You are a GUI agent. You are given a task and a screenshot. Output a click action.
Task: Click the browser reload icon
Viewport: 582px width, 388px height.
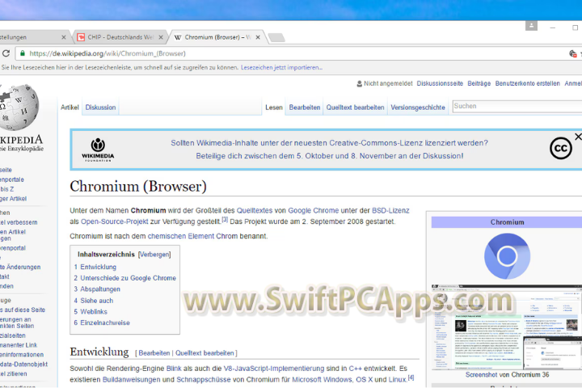tap(6, 53)
